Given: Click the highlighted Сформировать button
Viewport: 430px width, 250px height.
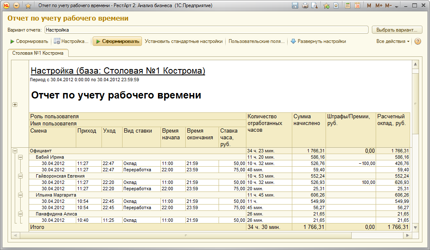Looking at the screenshot, I should (x=118, y=41).
